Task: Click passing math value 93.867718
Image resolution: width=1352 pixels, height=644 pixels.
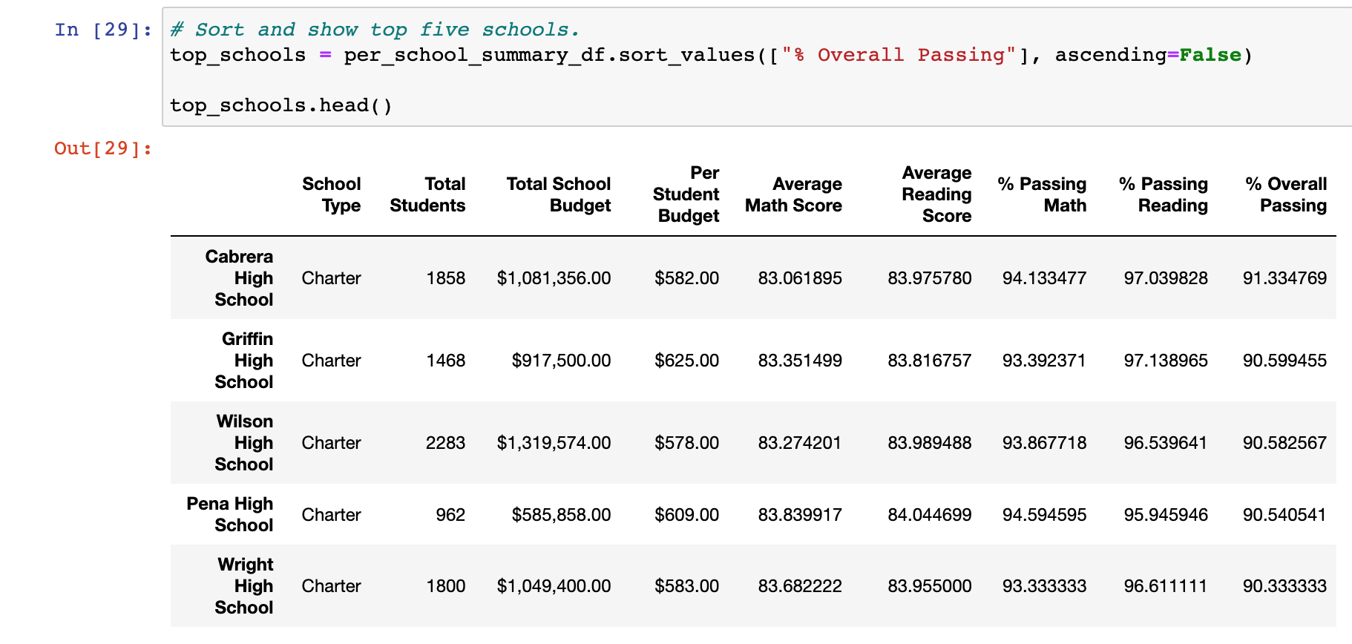Action: tap(1044, 443)
